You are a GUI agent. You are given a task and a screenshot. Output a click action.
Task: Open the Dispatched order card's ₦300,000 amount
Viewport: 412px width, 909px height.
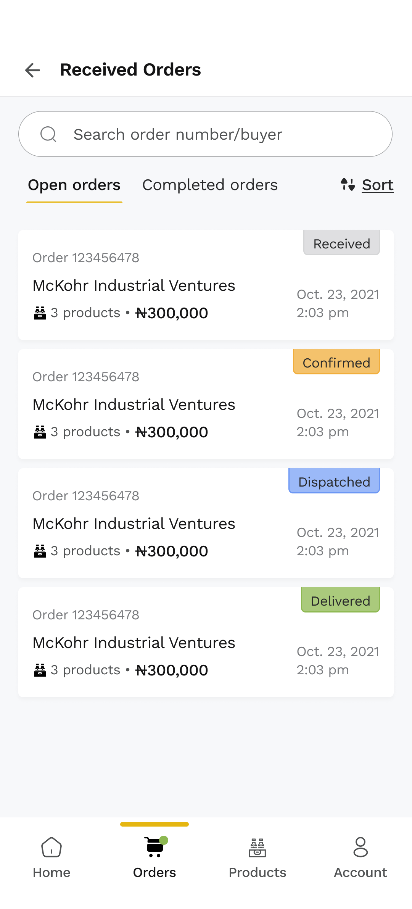point(172,551)
